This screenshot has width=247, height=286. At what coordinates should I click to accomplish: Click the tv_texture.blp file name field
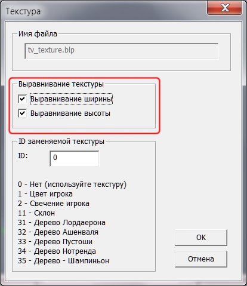coord(121,51)
